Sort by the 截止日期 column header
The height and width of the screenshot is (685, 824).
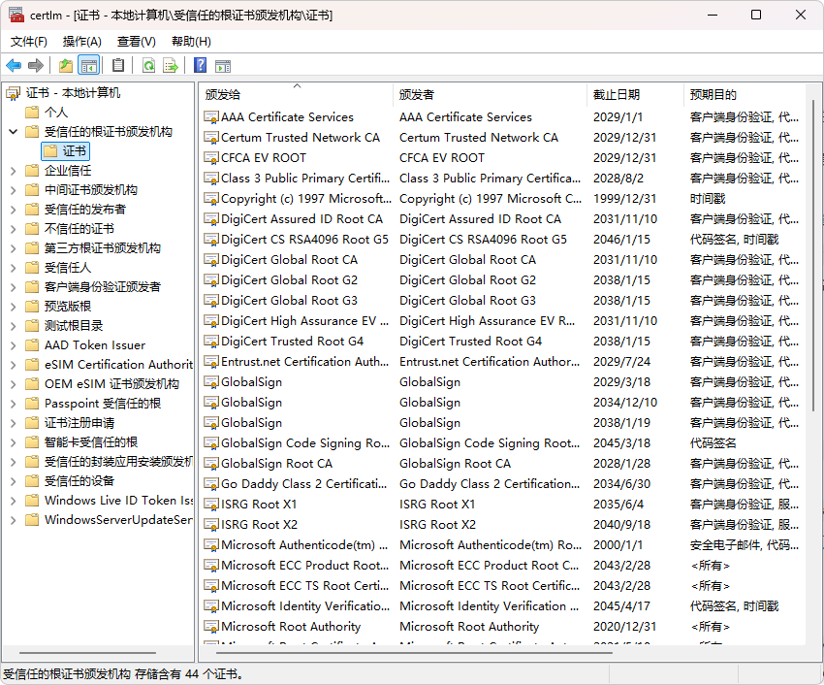point(635,95)
